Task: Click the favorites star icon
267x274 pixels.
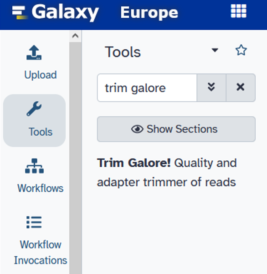Action: tap(241, 50)
